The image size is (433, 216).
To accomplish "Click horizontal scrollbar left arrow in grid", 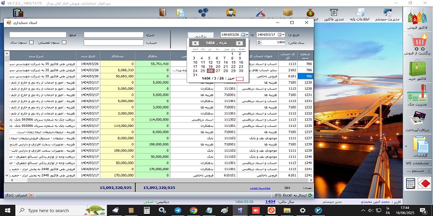I will [x=12, y=180].
